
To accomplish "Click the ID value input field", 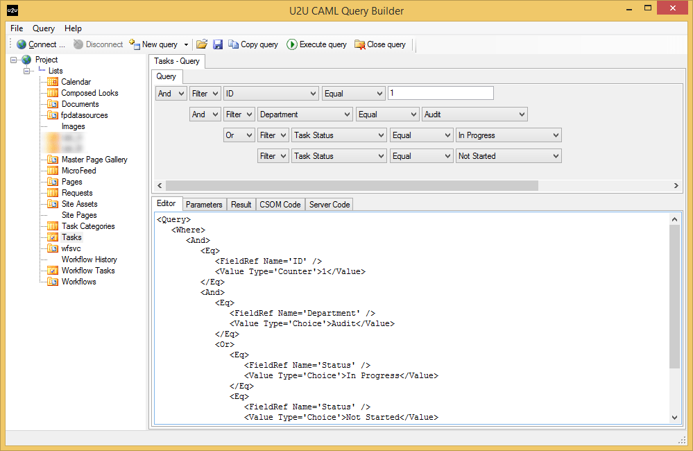I will click(x=440, y=93).
